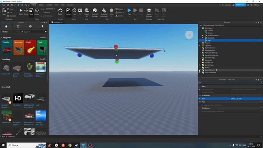The height and width of the screenshot is (148, 263).
Task: Collapse the Attributes properties section
Action: pos(200,108)
